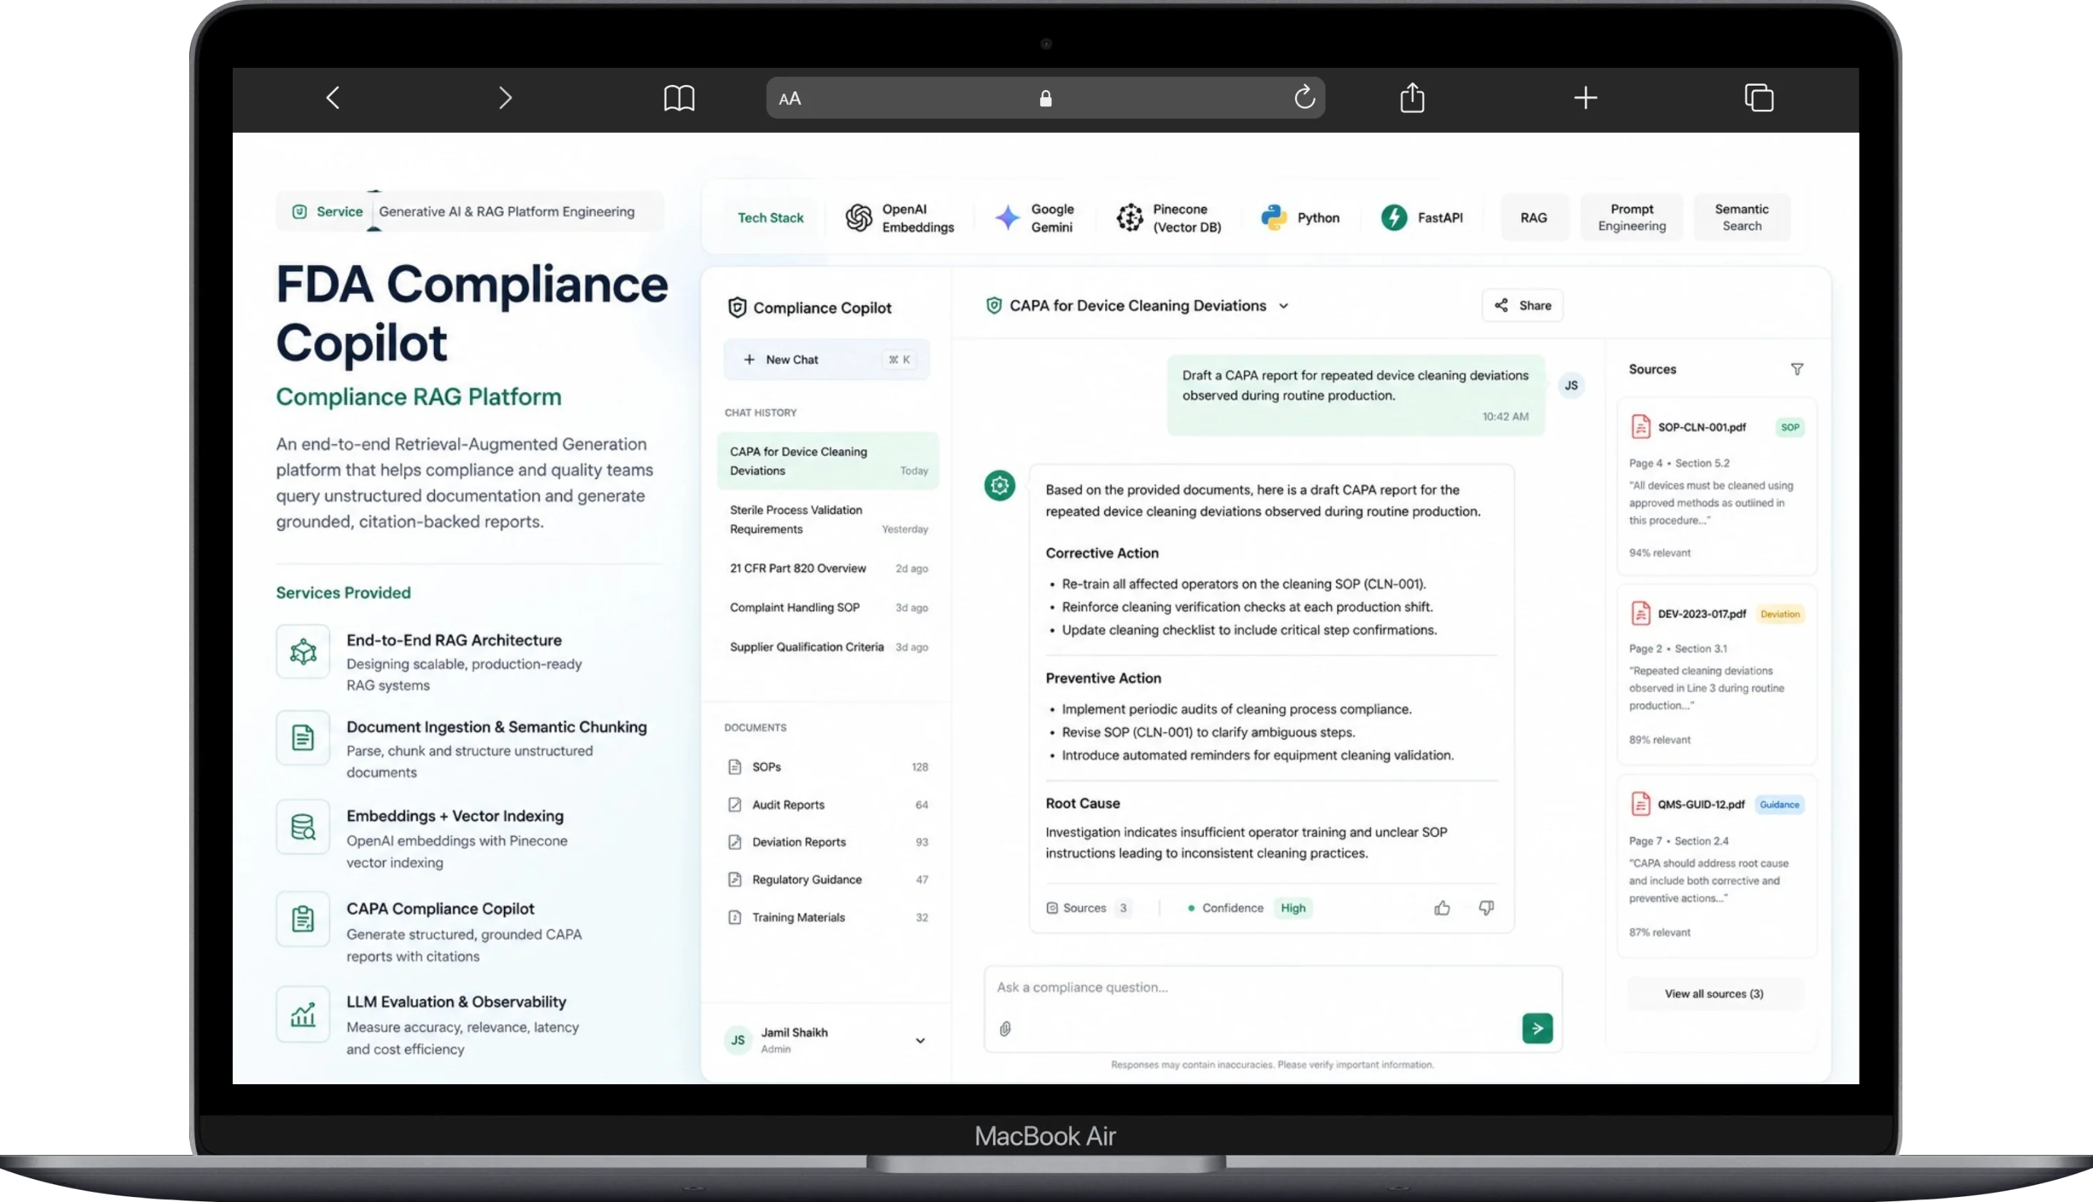Click the Embeddings + Vector Indexing icon
2093x1202 pixels.
coord(303,827)
